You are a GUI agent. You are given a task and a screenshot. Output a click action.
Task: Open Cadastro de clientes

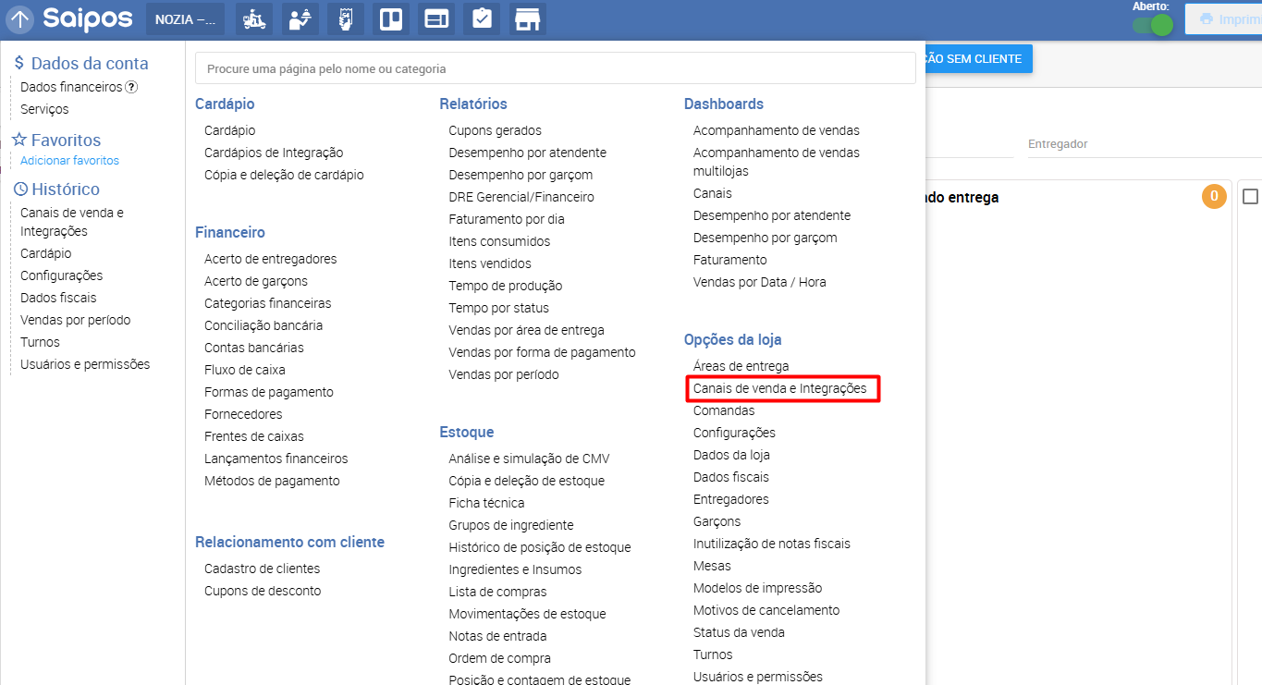click(263, 569)
